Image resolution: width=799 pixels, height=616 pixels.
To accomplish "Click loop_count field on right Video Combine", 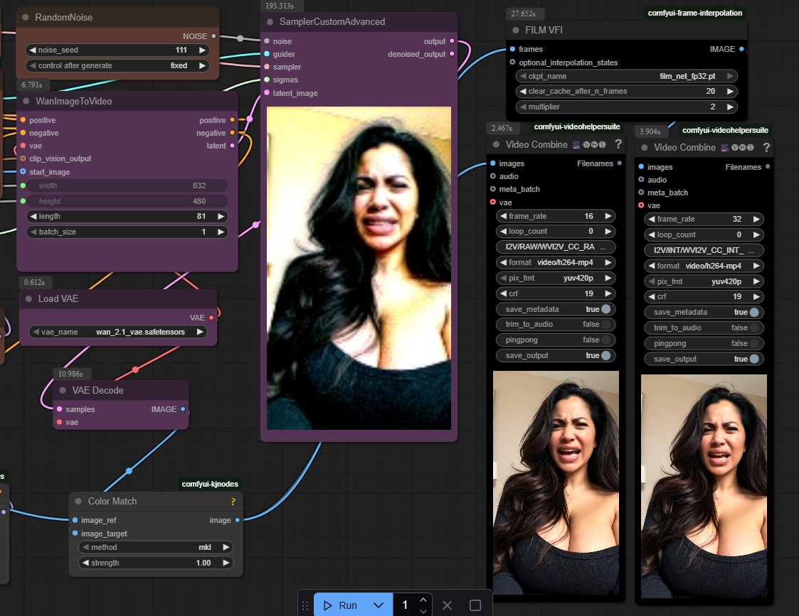I will [x=704, y=234].
